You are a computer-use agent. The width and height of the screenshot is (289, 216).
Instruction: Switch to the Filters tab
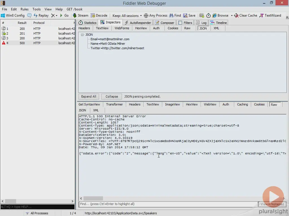point(185,22)
